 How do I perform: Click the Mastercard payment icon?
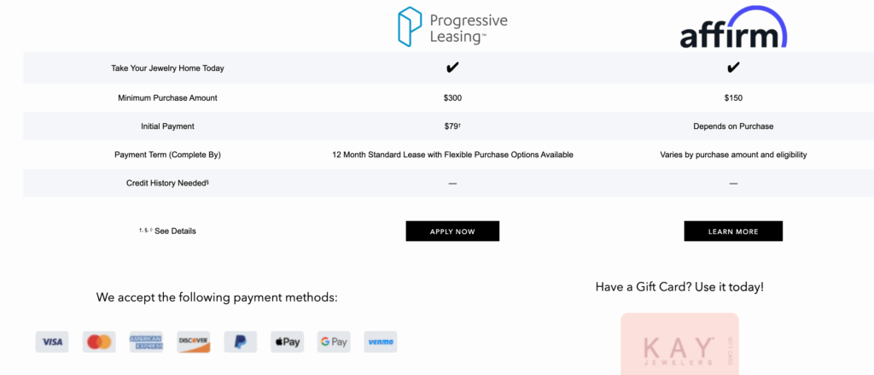pyautogui.click(x=99, y=342)
